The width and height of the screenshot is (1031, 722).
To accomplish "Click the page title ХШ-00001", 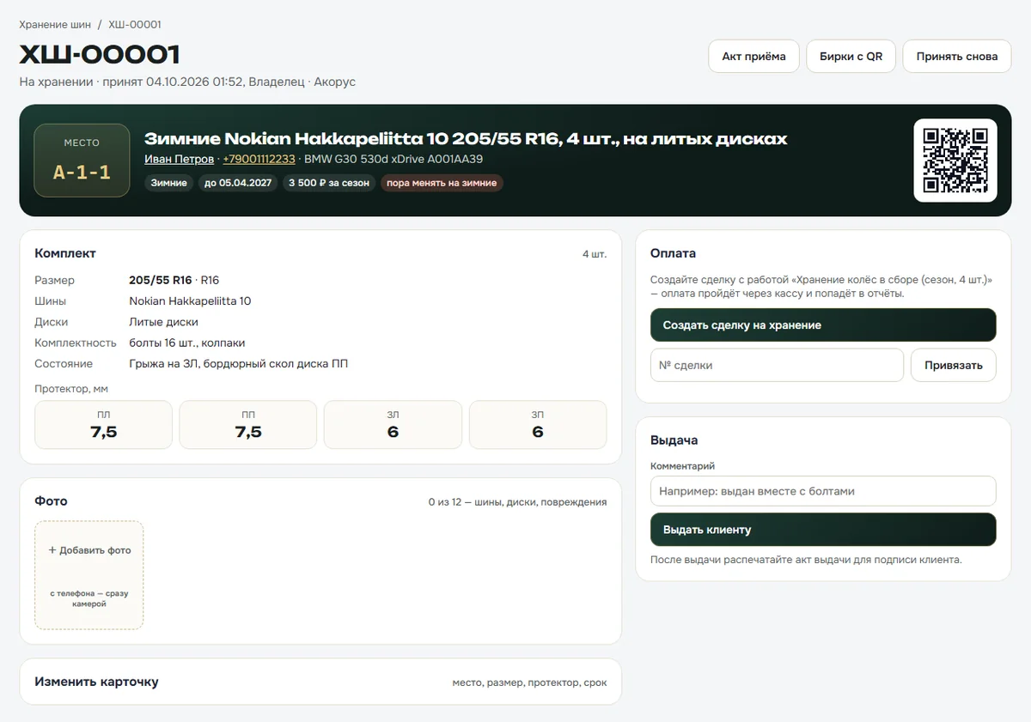I will tap(100, 55).
